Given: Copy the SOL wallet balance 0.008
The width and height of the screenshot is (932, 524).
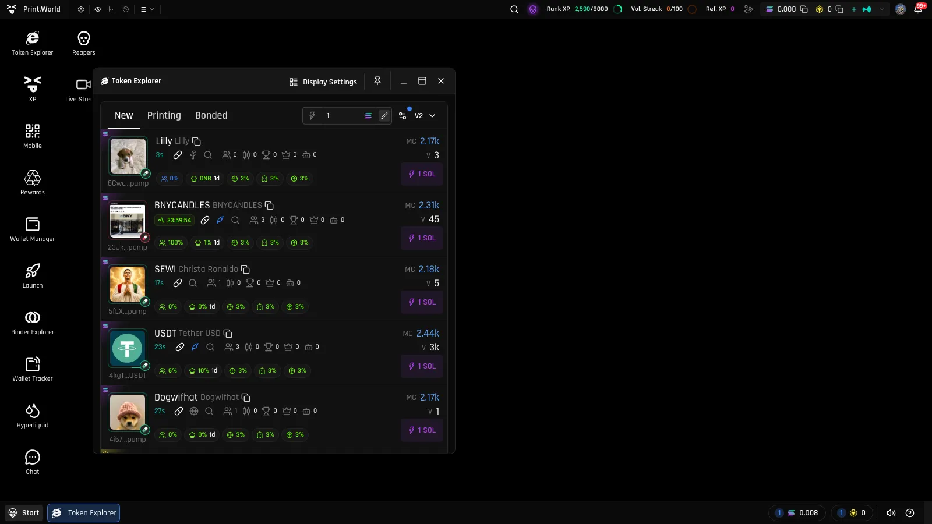Looking at the screenshot, I should coord(804,9).
